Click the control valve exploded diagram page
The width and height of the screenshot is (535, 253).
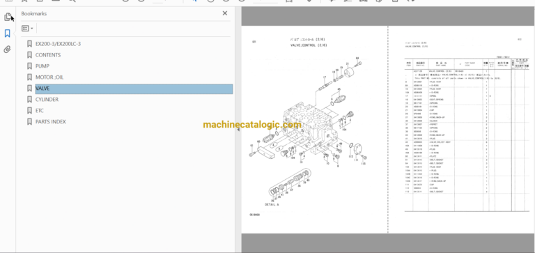click(315, 130)
